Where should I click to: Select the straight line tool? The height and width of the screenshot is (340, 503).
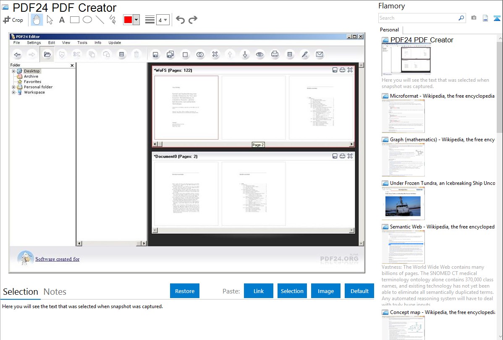pos(100,20)
